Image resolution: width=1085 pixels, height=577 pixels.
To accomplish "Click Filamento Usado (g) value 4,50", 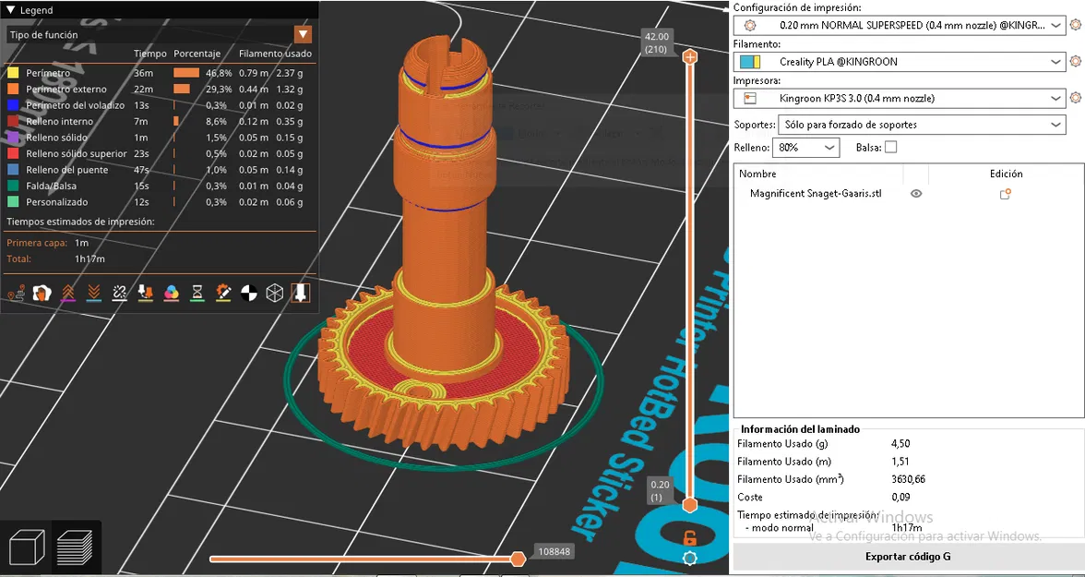I will [902, 443].
